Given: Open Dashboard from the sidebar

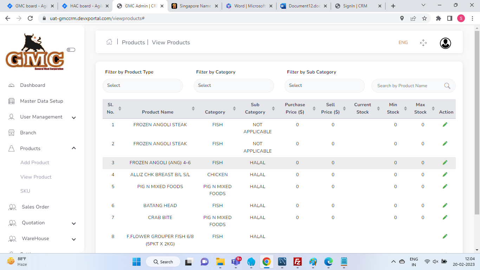Looking at the screenshot, I should 33,85.
